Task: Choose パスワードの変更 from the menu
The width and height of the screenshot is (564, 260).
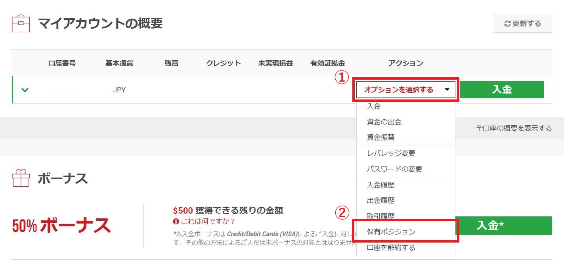Action: tap(394, 169)
